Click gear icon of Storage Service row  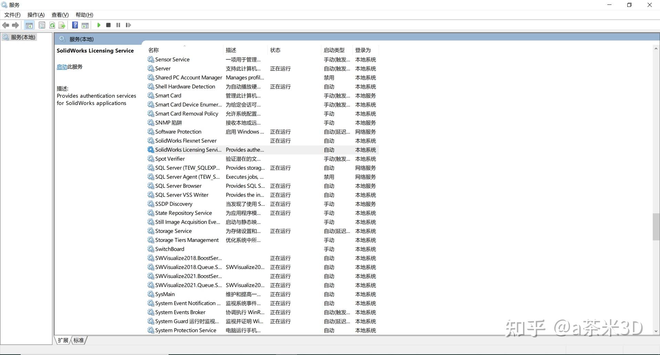pos(151,231)
